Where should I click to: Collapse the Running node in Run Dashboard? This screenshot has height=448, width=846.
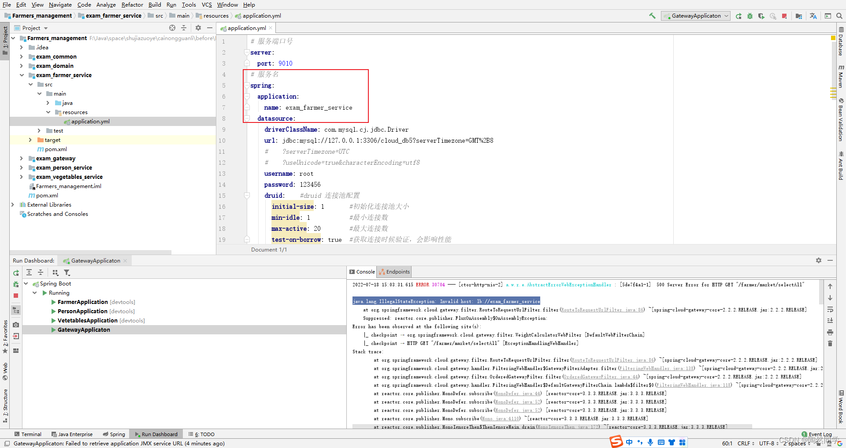(x=34, y=292)
